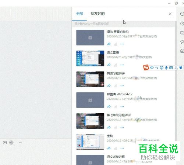This screenshot has height=165, width=184.
Task: Open the Sogou account person icon
Action: click(x=176, y=68)
